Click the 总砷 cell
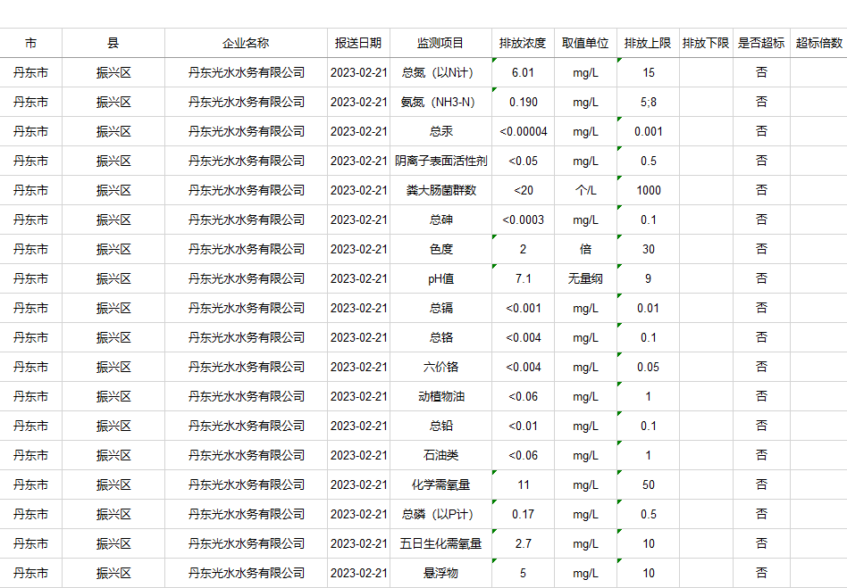The width and height of the screenshot is (847, 588). tap(440, 219)
